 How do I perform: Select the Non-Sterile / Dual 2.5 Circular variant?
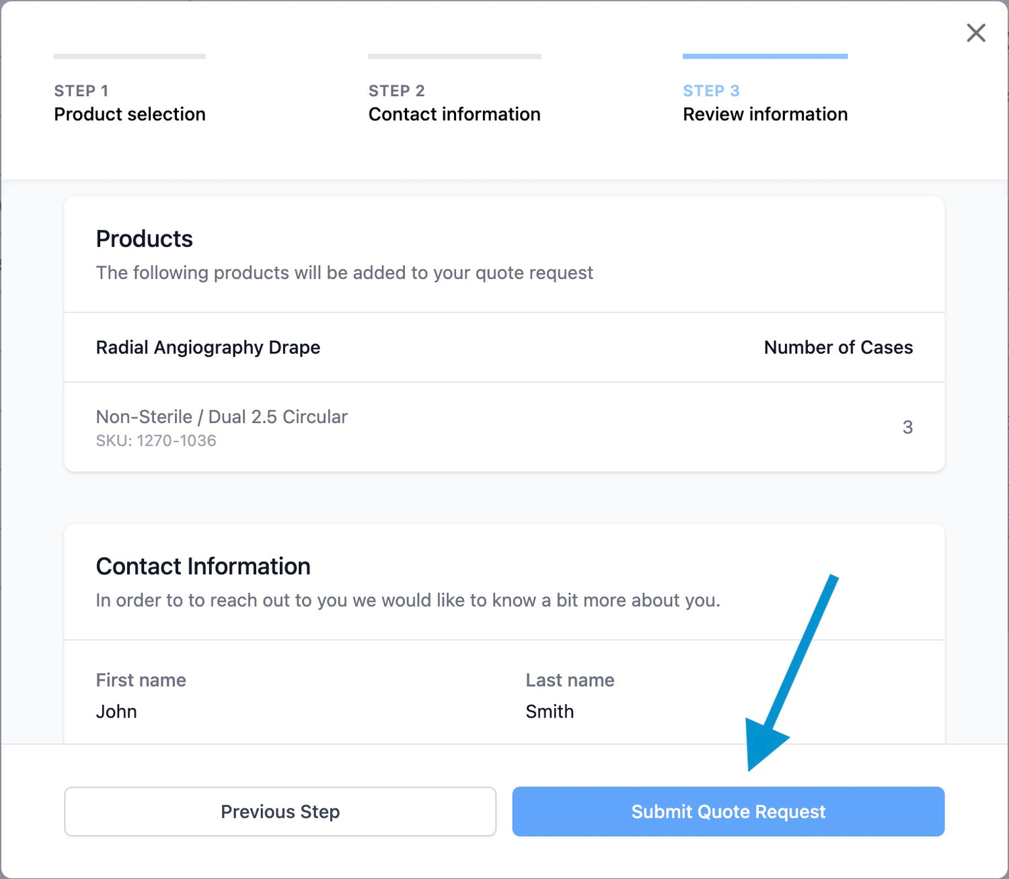(x=221, y=417)
